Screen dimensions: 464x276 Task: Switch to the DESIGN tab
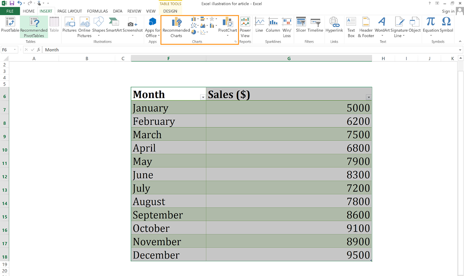point(170,11)
